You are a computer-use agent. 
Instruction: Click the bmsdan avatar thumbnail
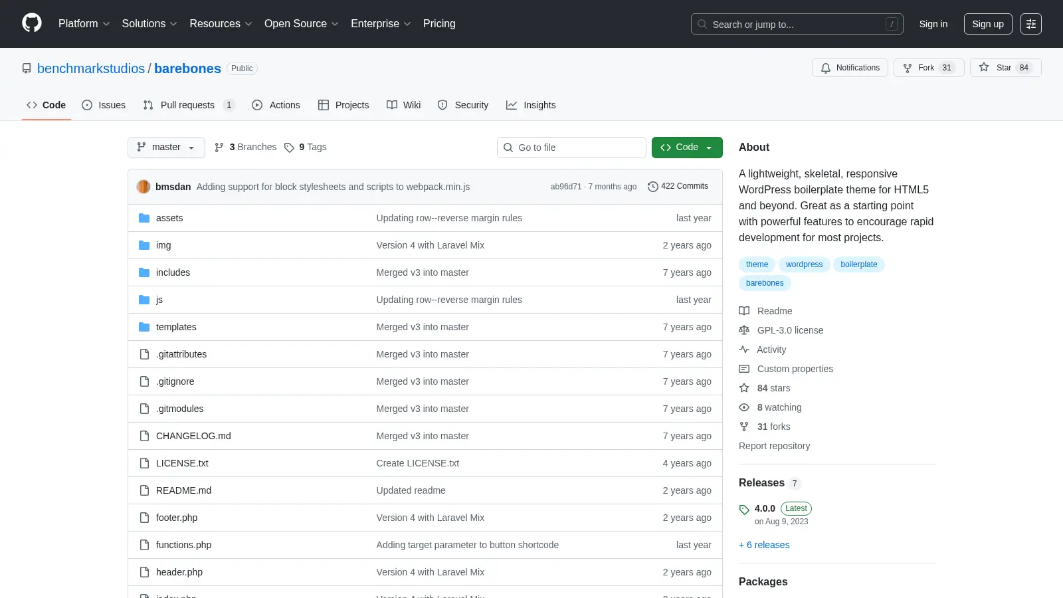144,187
